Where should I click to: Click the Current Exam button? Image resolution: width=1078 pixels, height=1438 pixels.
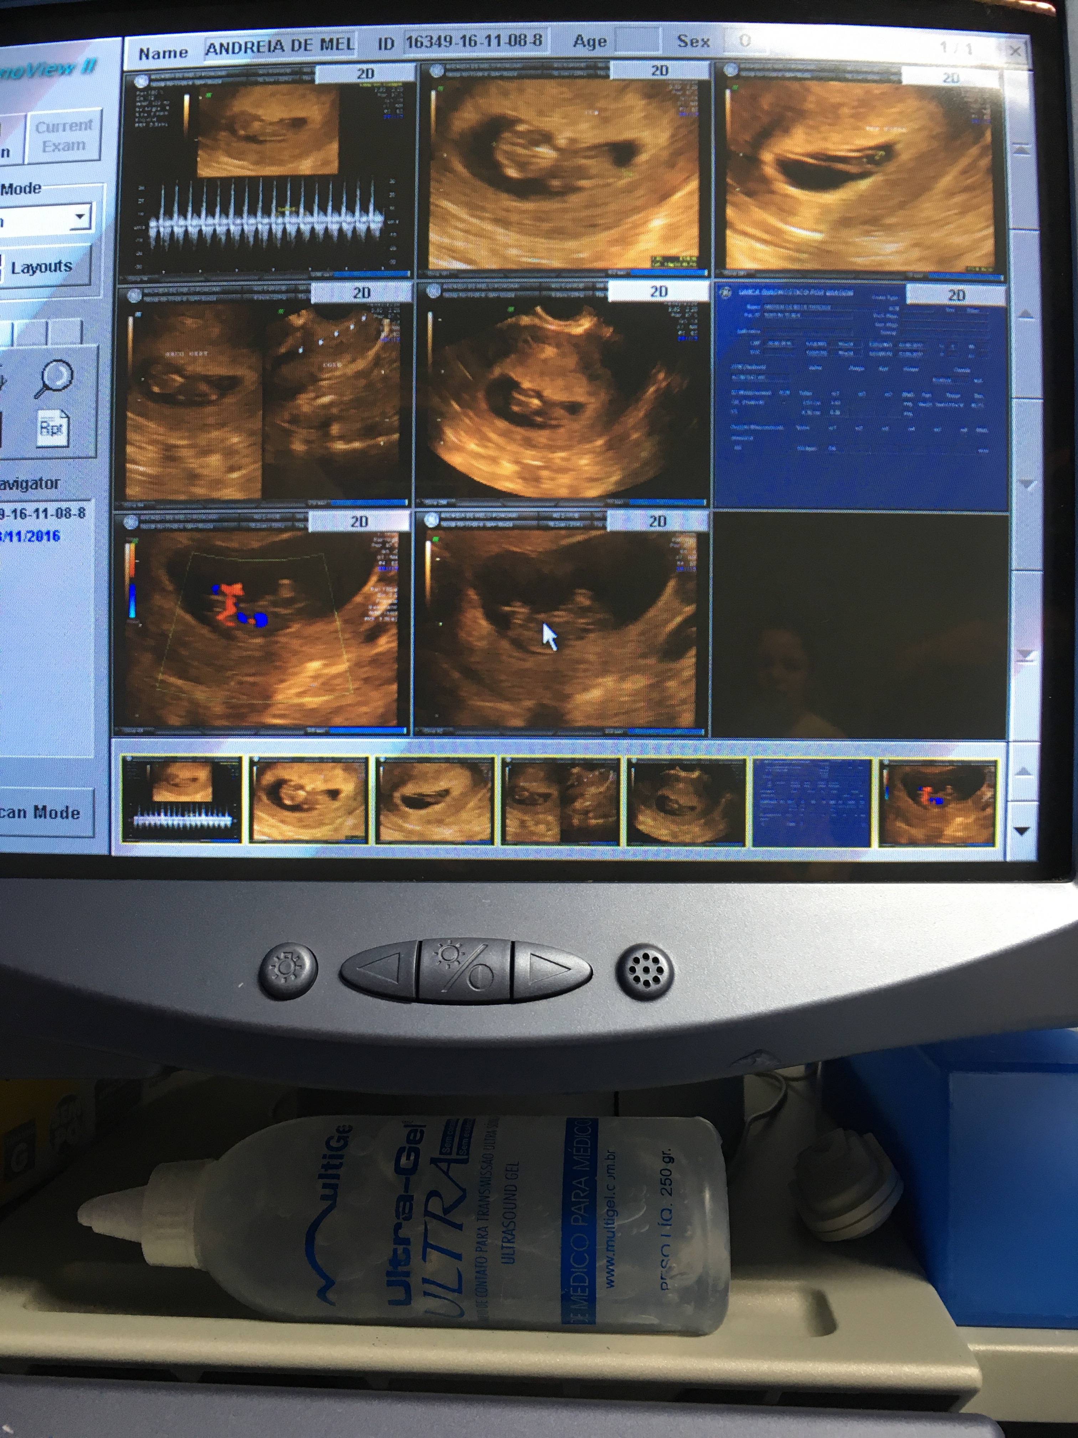[64, 136]
